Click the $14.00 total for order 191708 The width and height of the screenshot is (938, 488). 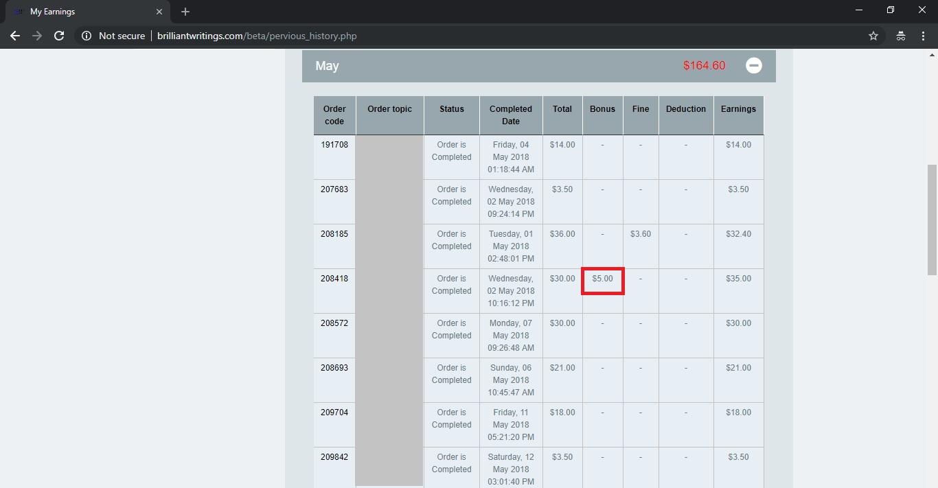click(x=562, y=145)
